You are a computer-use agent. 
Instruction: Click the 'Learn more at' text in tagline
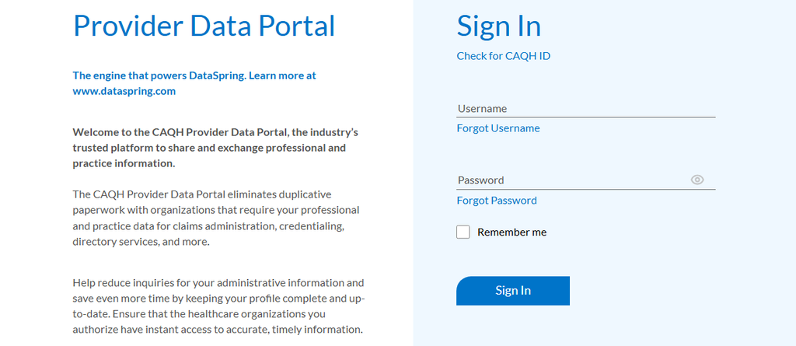point(283,75)
